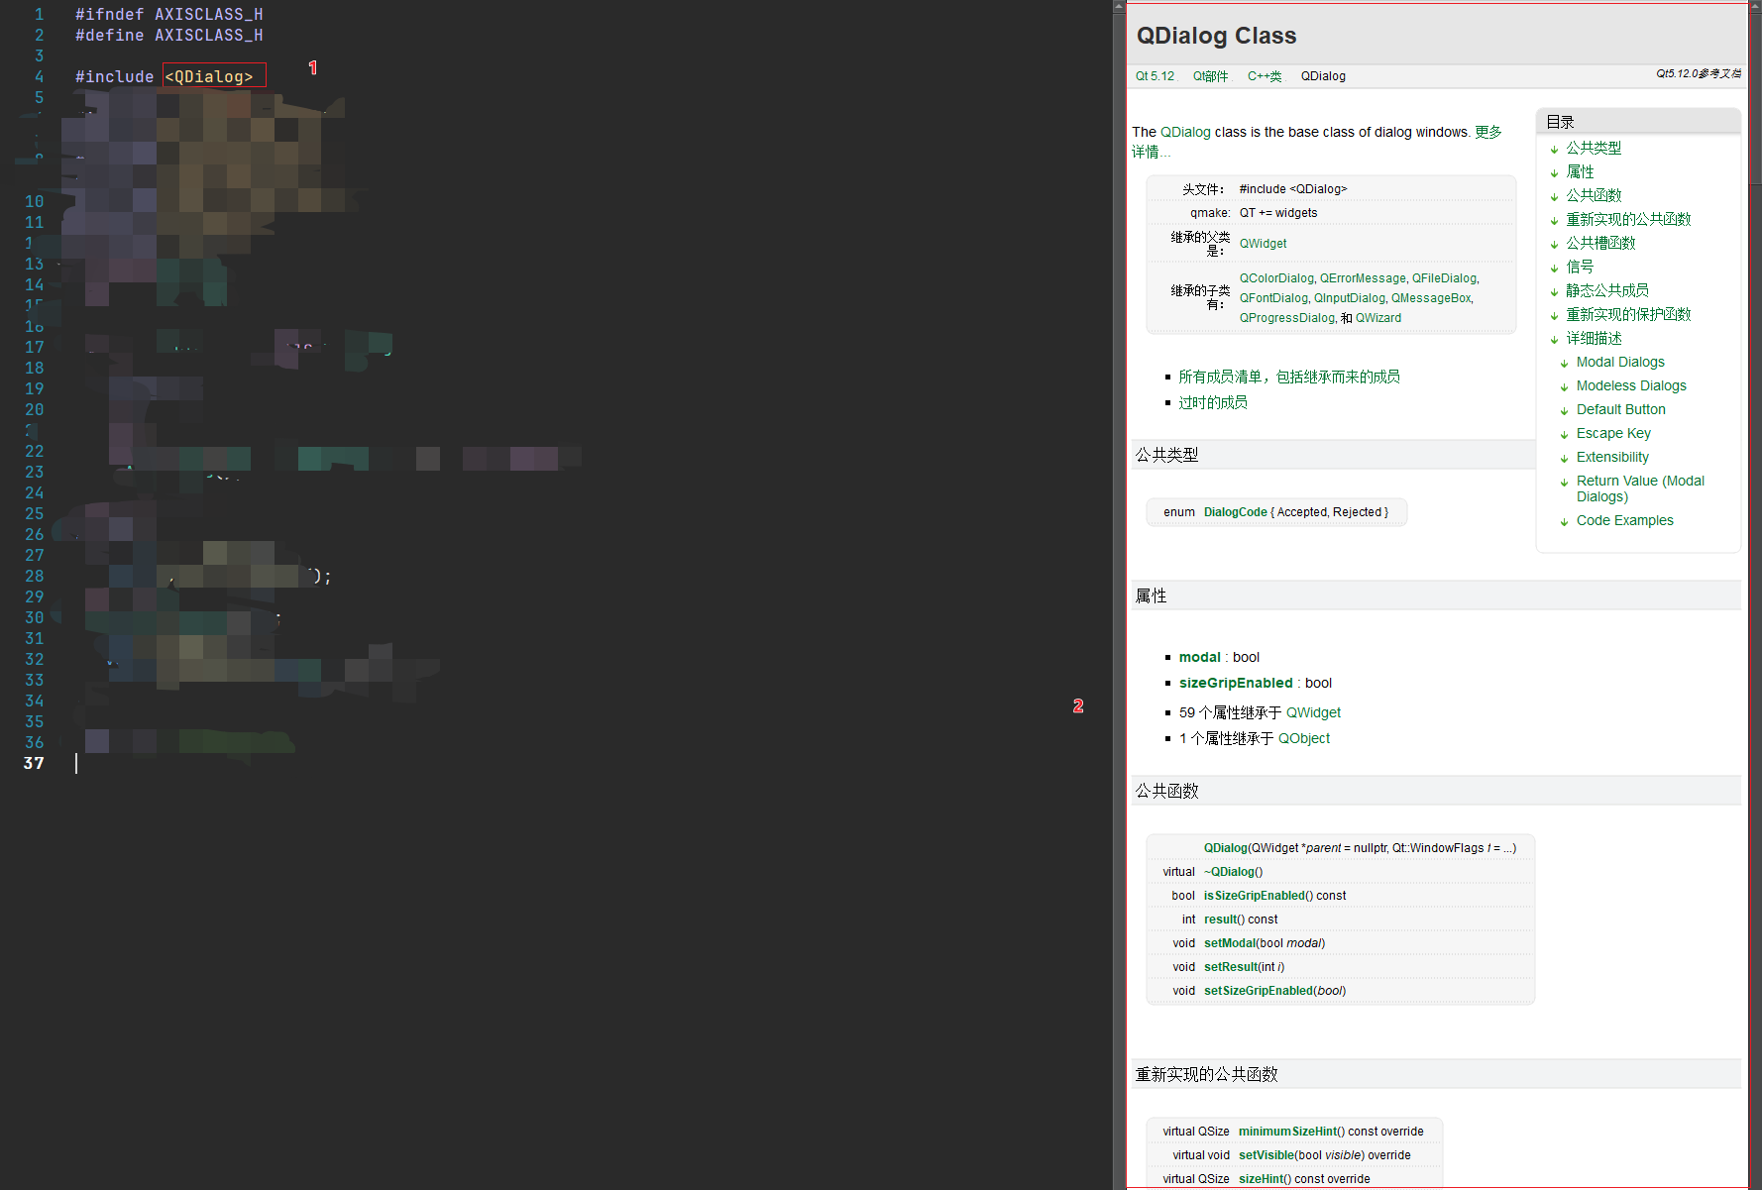Open the Qt 5.12 breadcrumb link
This screenshot has height=1190, width=1762.
[x=1155, y=76]
